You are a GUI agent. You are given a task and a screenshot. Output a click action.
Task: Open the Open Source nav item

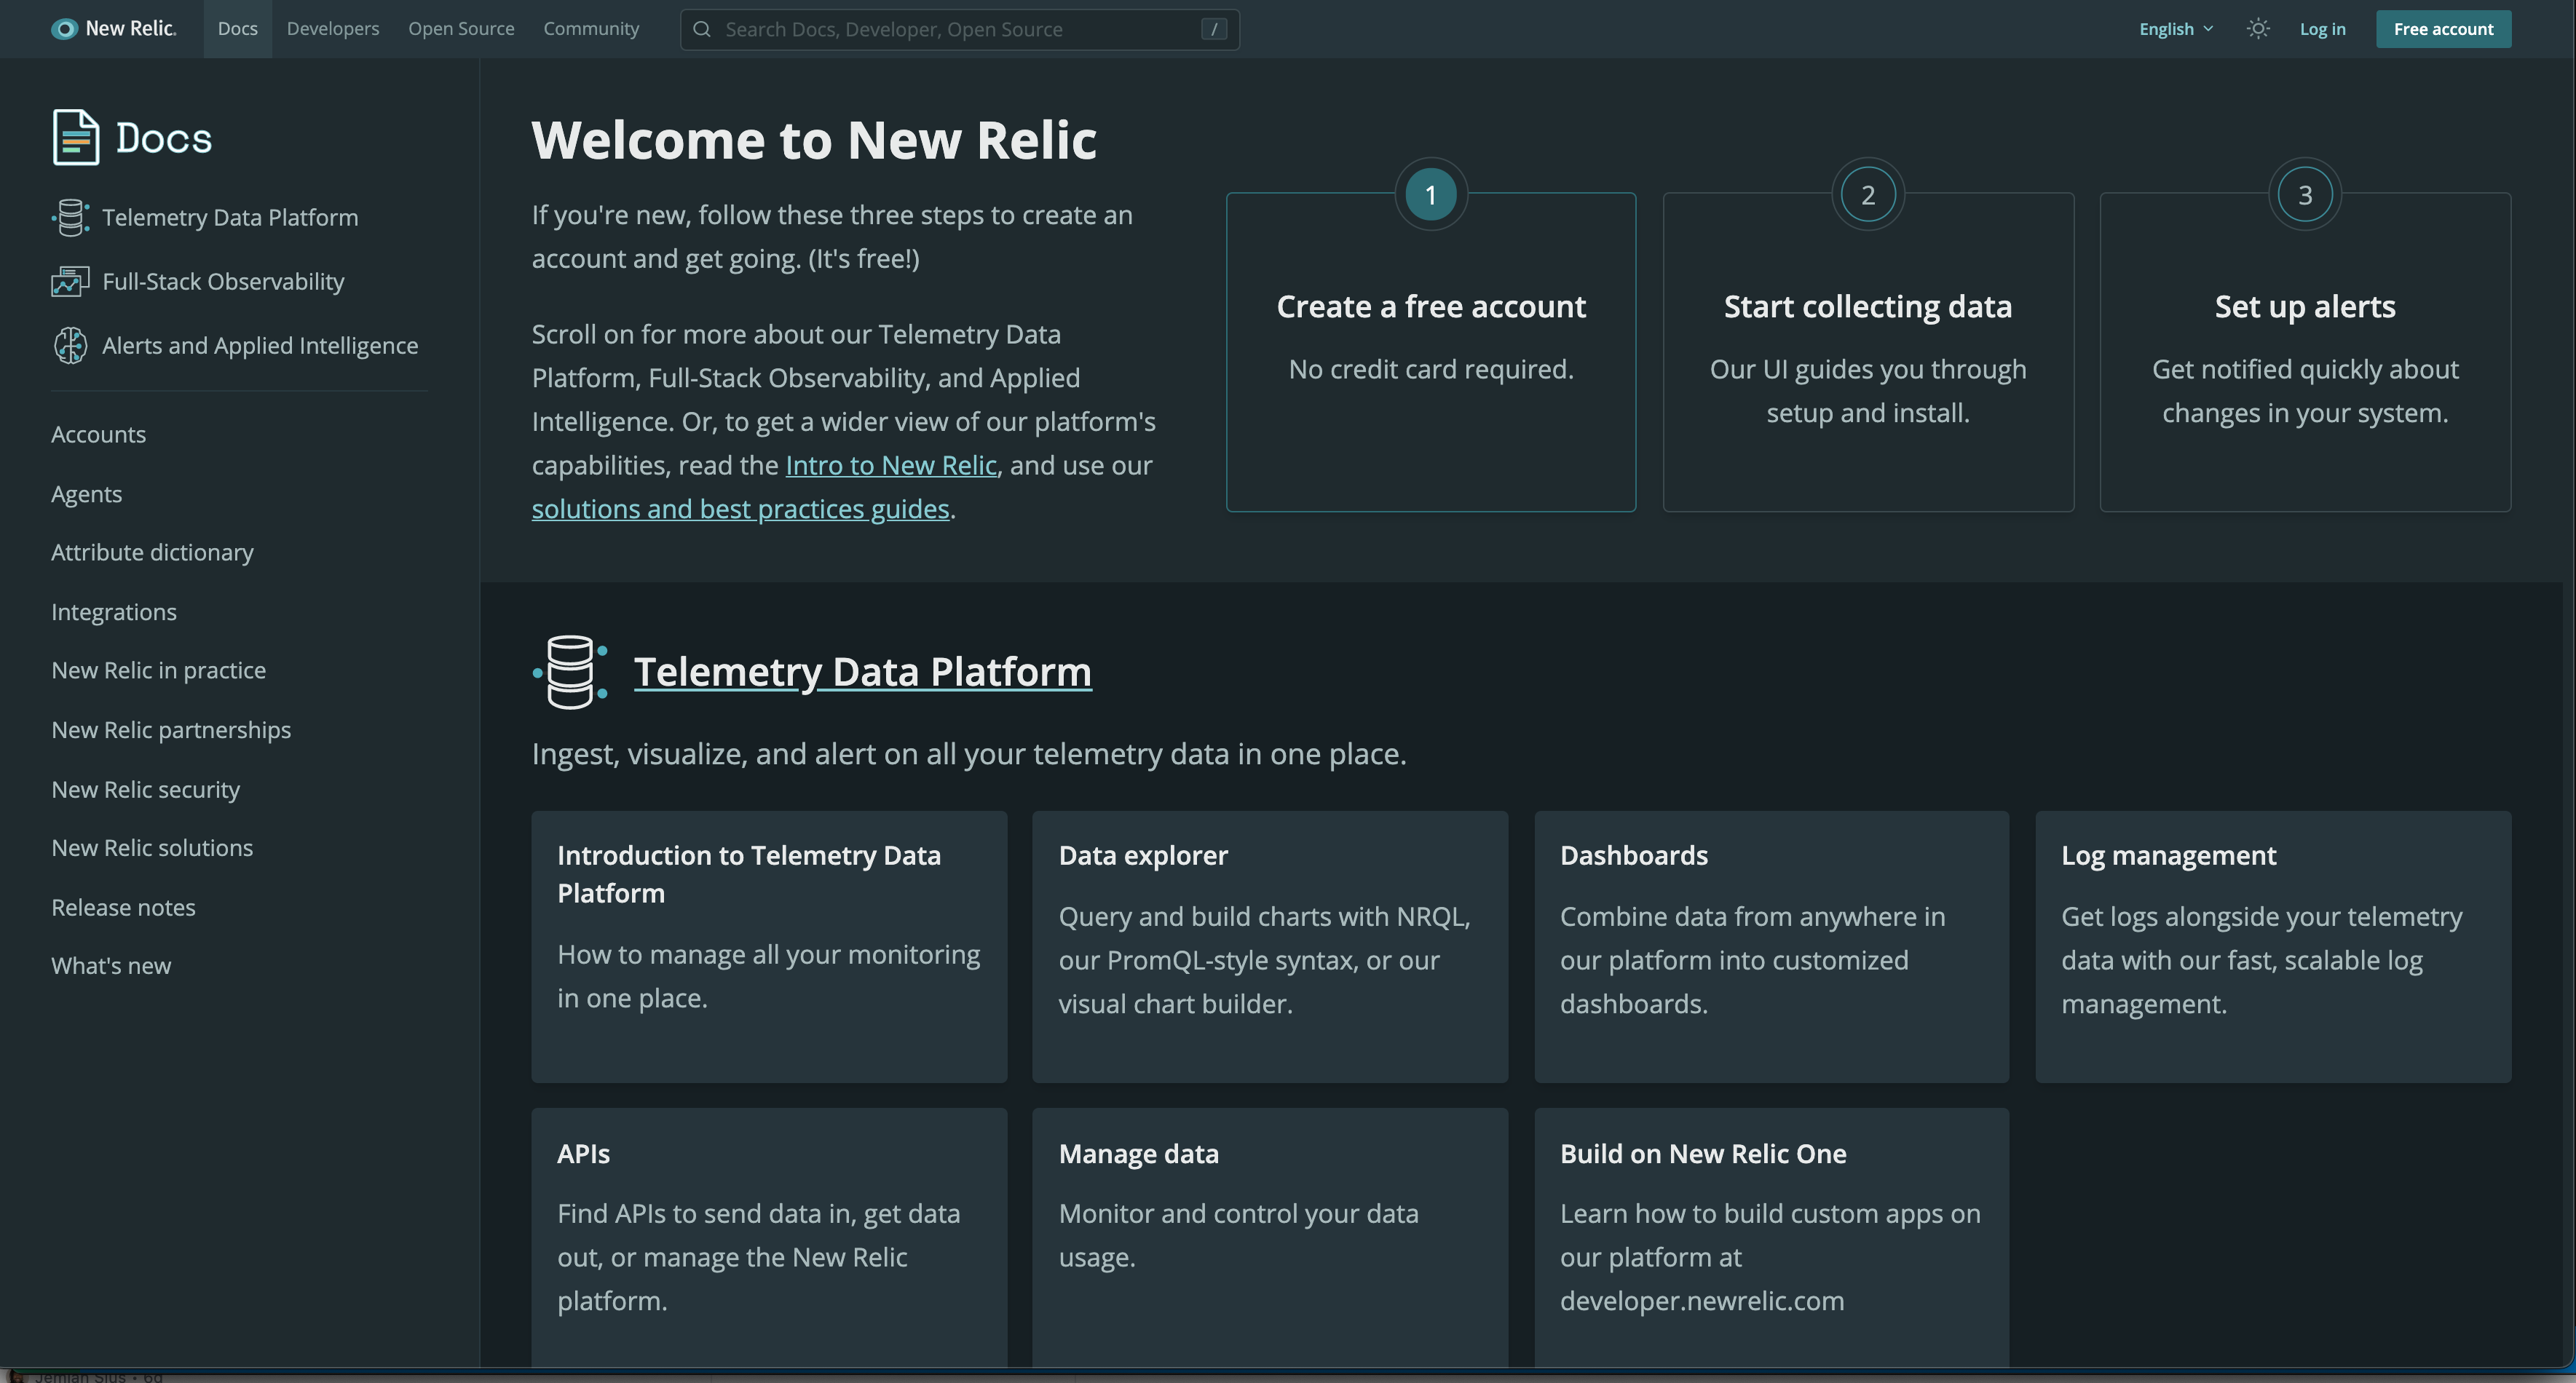pyautogui.click(x=461, y=29)
